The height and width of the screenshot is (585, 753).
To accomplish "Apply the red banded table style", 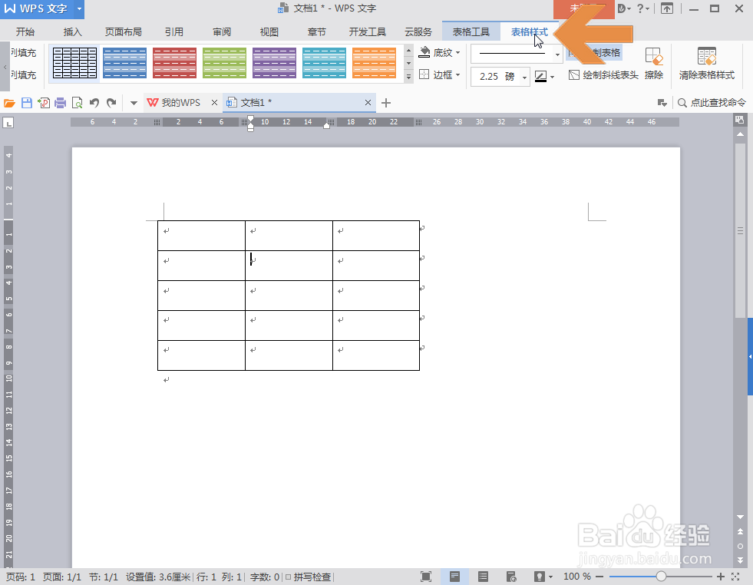I will click(174, 63).
